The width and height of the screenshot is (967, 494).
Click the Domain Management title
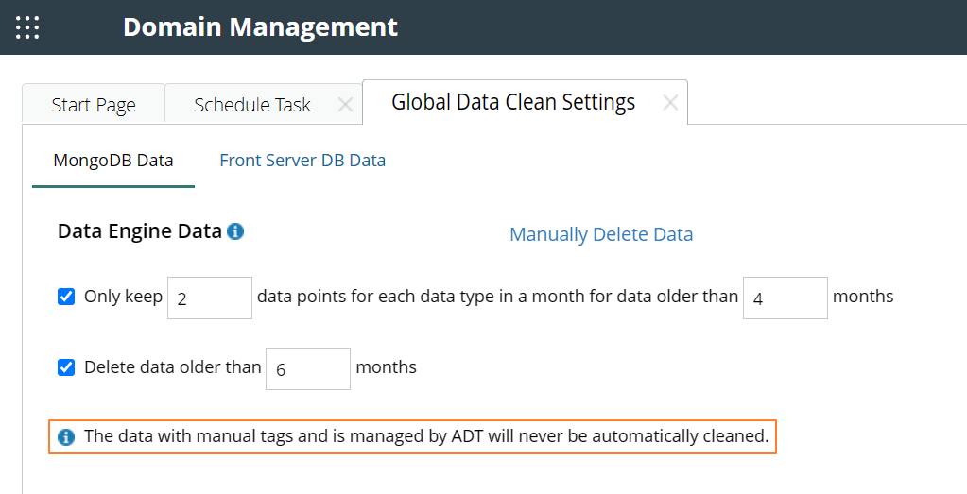click(x=260, y=26)
